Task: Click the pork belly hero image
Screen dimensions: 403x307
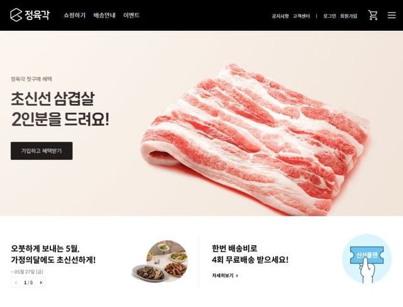Action: click(255, 140)
